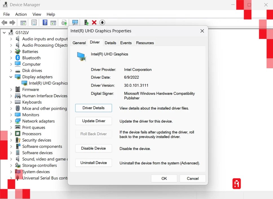Expand the System devices node
Screen dimensions: 273x199
click(x=11, y=171)
